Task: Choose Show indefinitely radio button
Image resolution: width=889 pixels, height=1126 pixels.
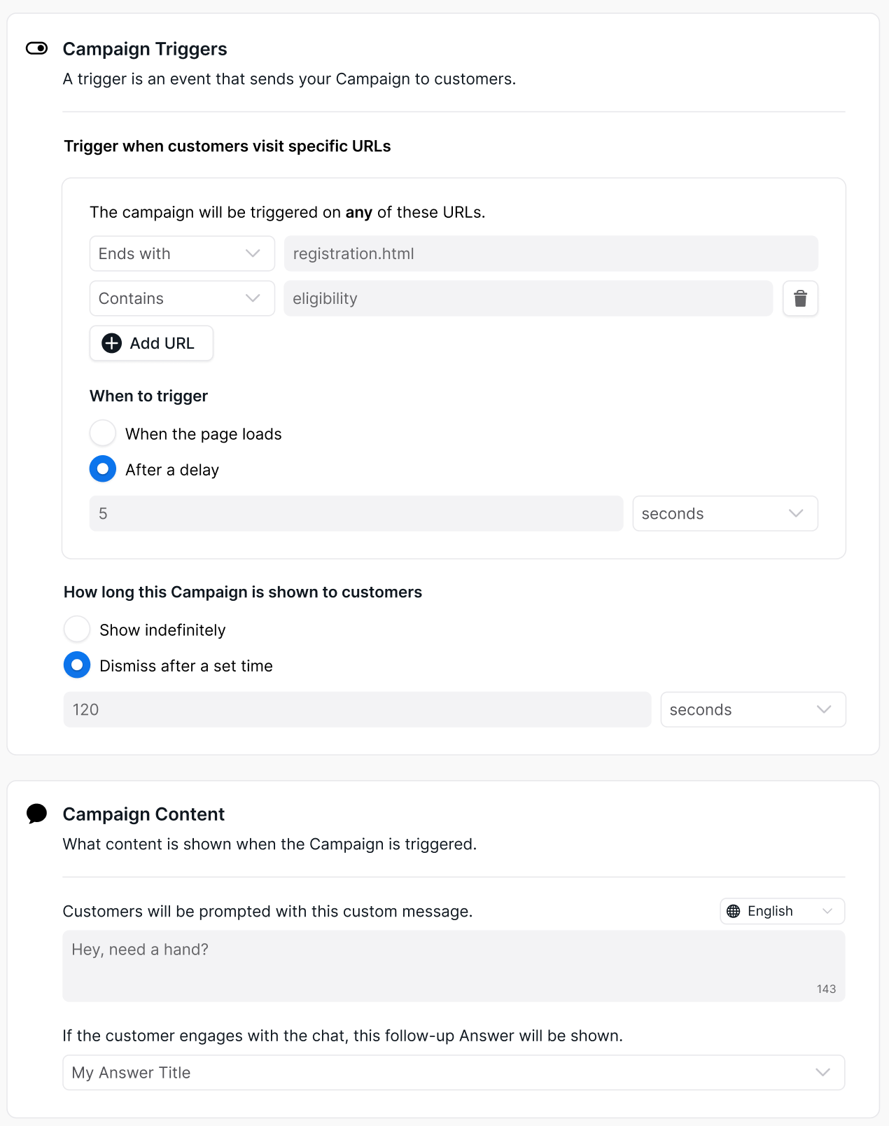Action: (77, 630)
